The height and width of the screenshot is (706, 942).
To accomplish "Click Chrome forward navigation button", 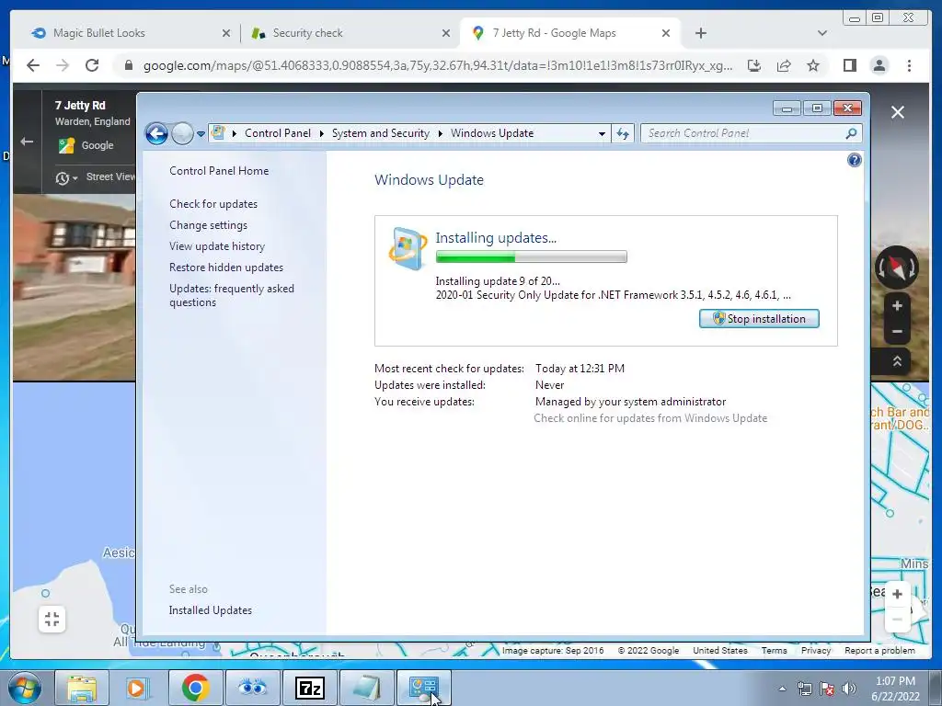I will [63, 65].
